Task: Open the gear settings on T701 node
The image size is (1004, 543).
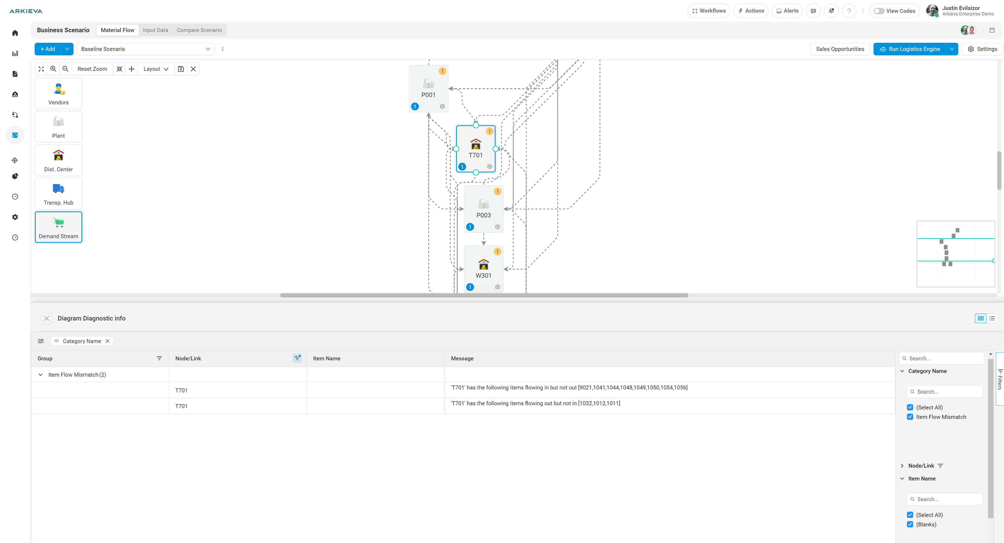Action: [490, 167]
